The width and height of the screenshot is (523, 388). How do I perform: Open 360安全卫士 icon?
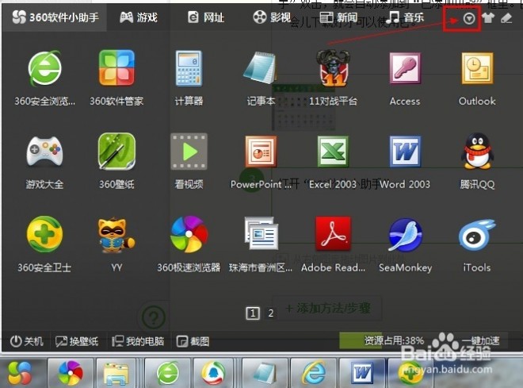(44, 234)
